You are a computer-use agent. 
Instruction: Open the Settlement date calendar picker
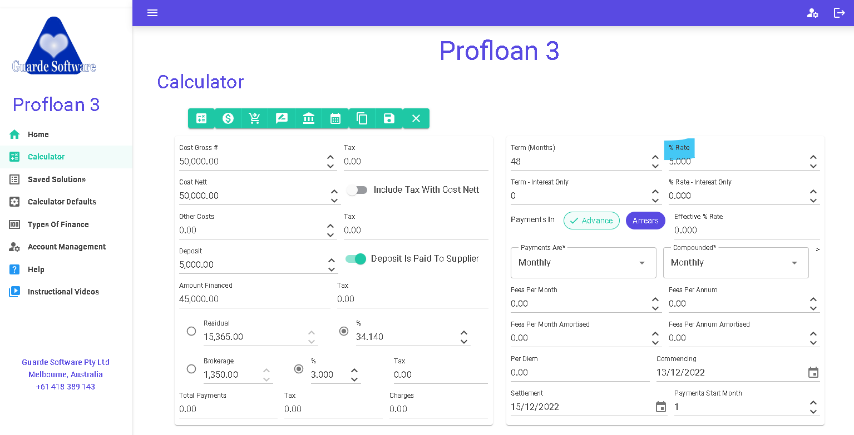661,407
